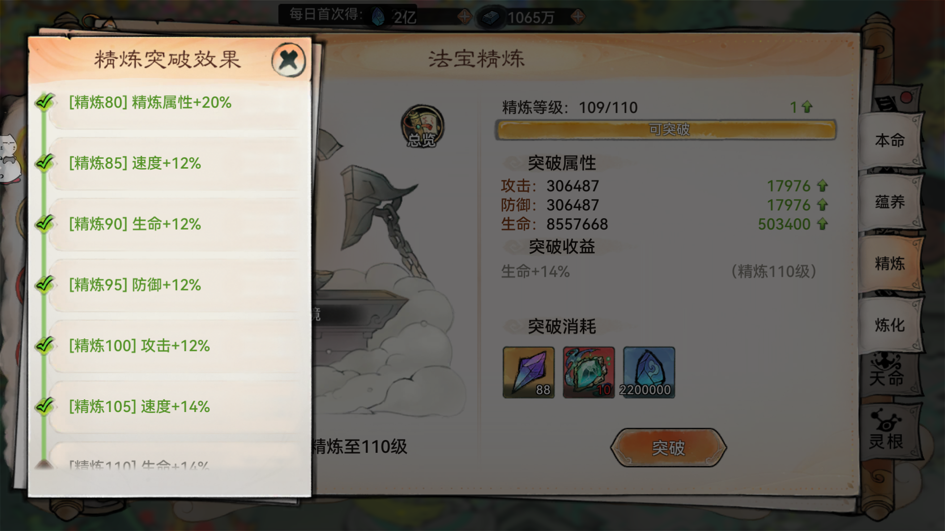Add more blue crystal currency via plus
Image resolution: width=945 pixels, height=531 pixels.
464,17
